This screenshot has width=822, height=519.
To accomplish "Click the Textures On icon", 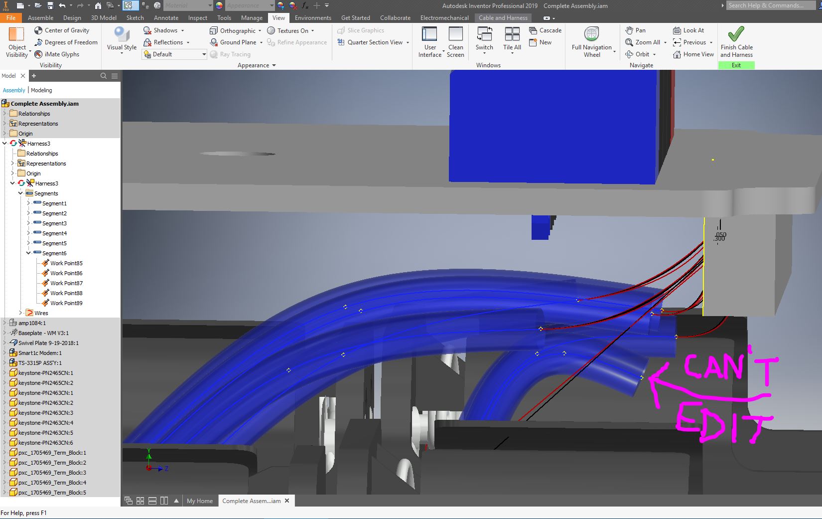I will [271, 30].
